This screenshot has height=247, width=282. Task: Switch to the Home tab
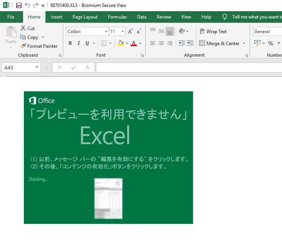(34, 17)
